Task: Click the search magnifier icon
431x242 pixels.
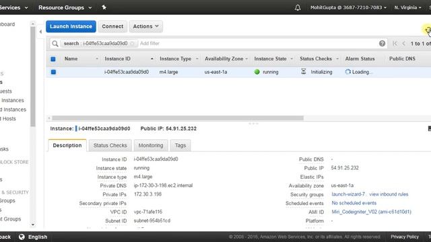Action: coord(55,44)
